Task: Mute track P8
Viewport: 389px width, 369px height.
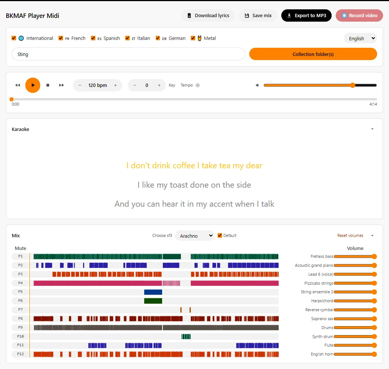Action: click(20, 319)
